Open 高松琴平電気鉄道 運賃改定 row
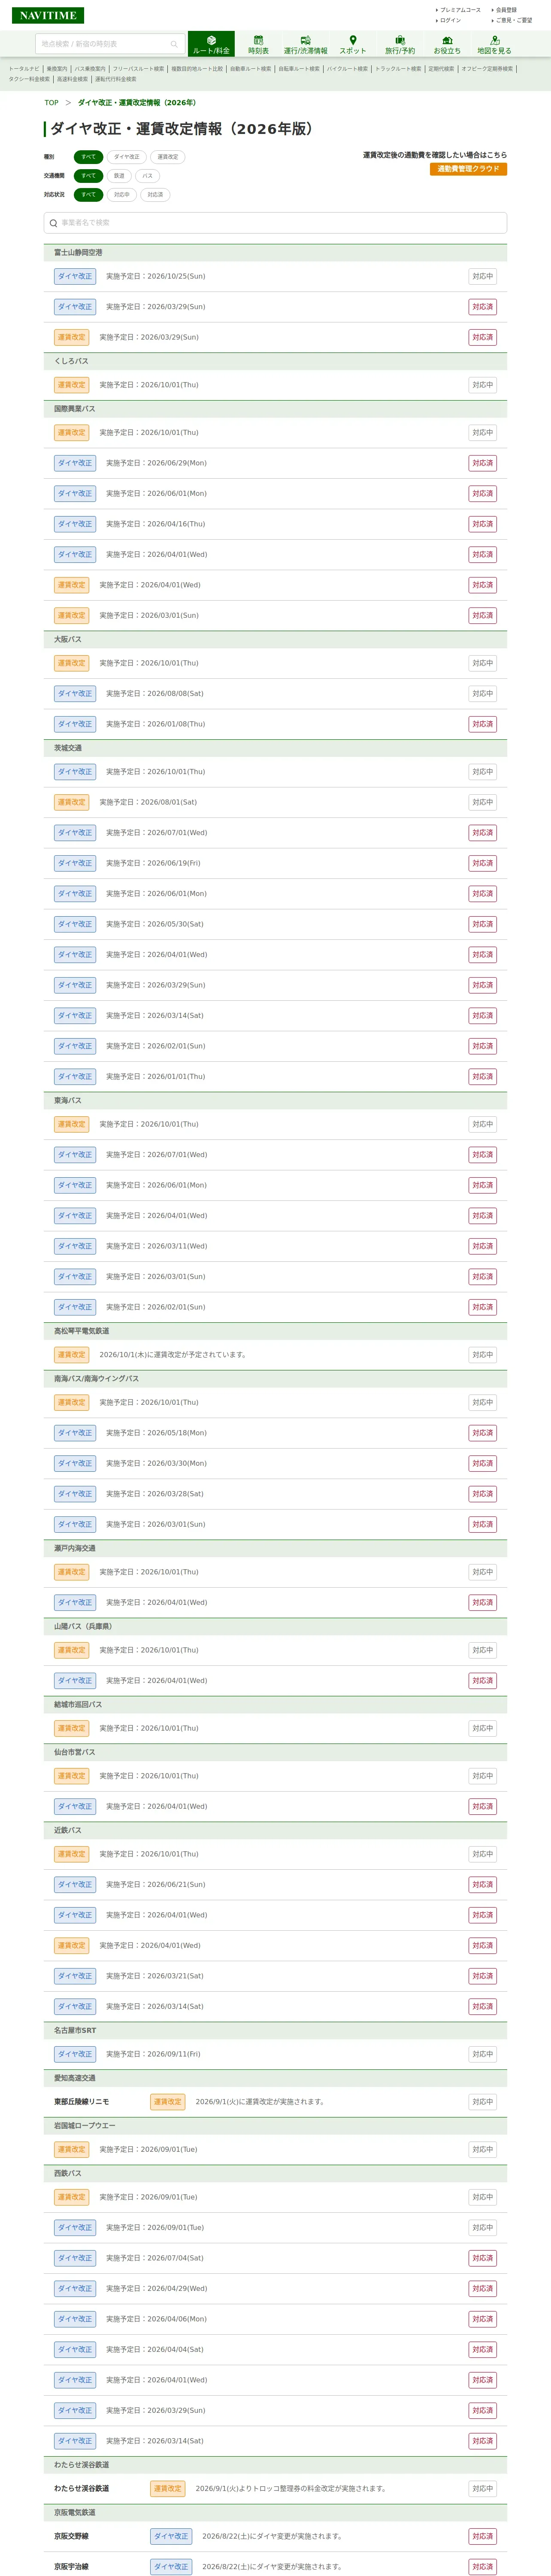Screen dimensions: 551x2576 [x=275, y=1355]
